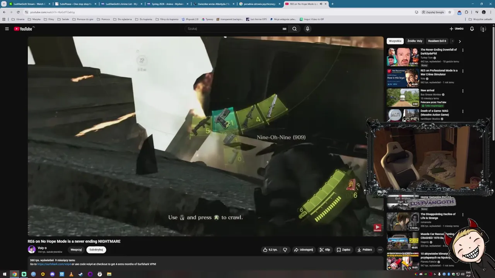The height and width of the screenshot is (278, 495).
Task: Open video titled RE5 on Professional Mode
Action: pyautogui.click(x=439, y=73)
